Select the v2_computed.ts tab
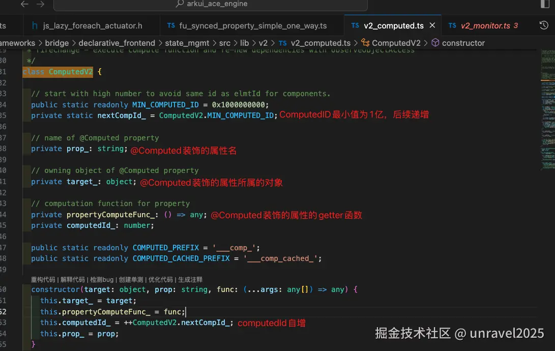This screenshot has height=351, width=555. pos(393,26)
